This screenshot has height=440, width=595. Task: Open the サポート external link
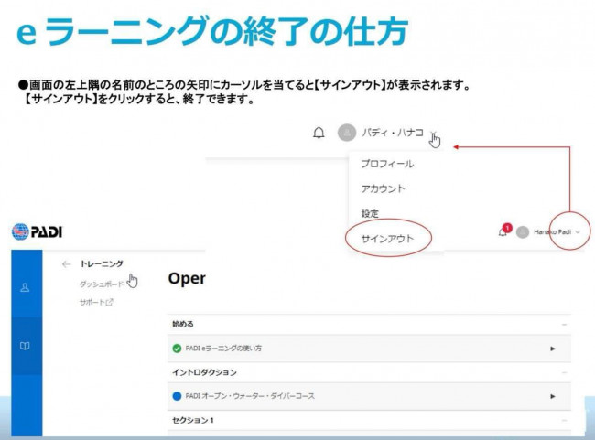[96, 301]
